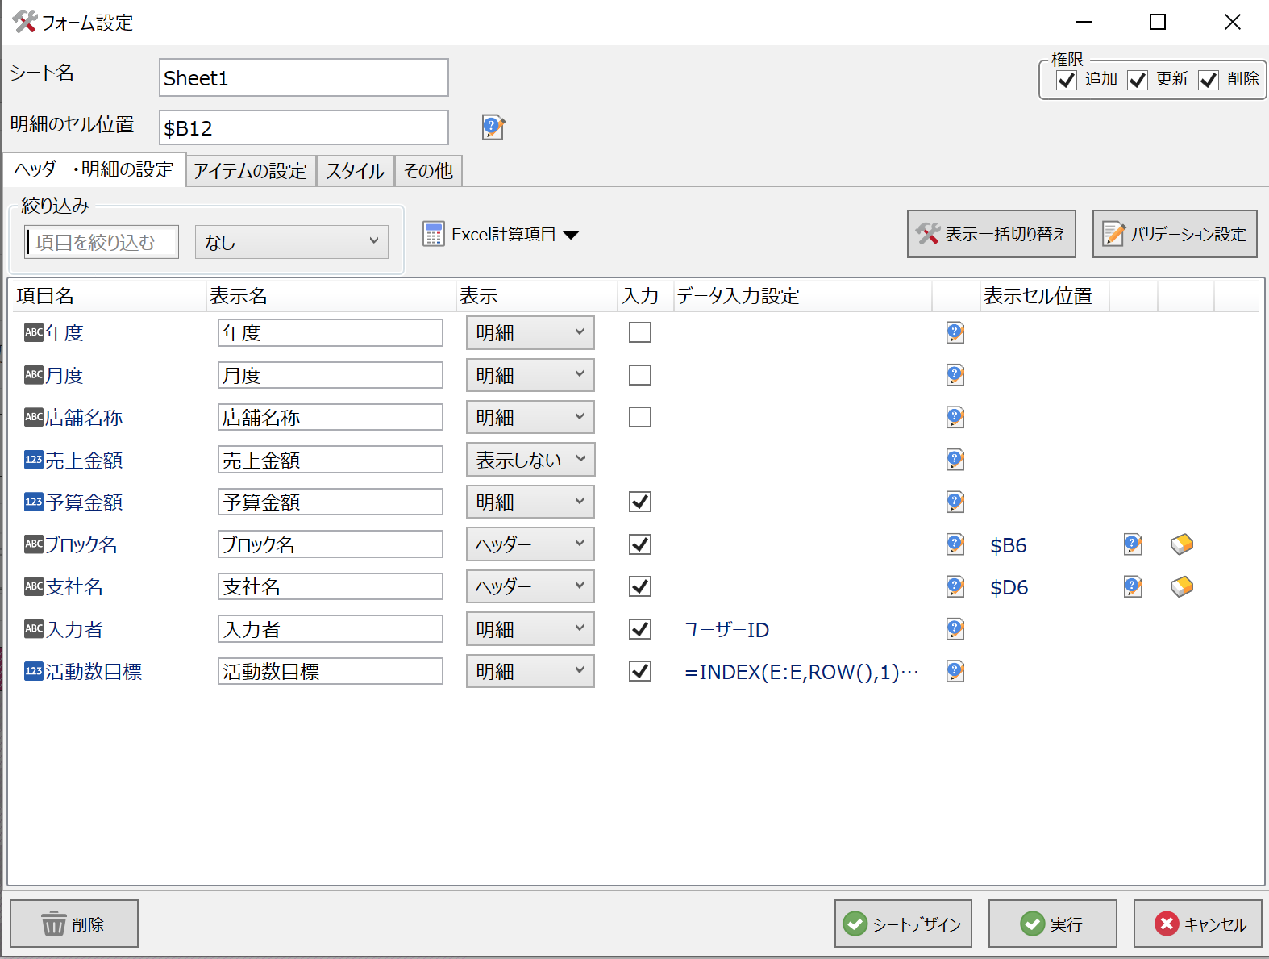1269x959 pixels.
Task: Open 表示 dropdown for 年度 row
Action: [530, 332]
